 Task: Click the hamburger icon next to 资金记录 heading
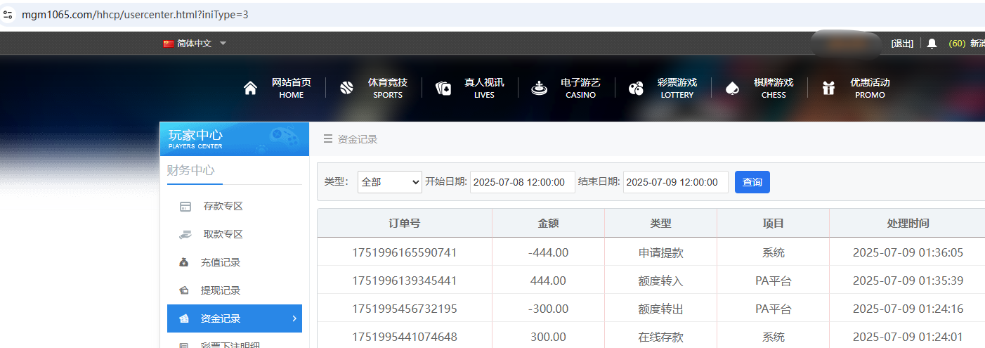[328, 139]
